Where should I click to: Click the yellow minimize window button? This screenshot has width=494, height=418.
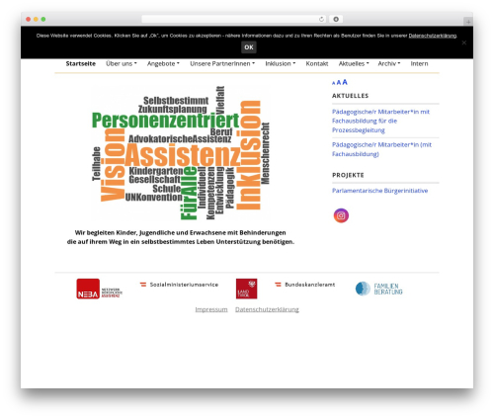pos(36,19)
